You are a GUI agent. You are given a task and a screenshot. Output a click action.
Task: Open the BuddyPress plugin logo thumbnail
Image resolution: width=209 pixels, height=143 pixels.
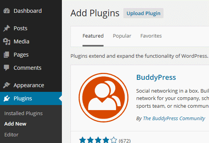tap(104, 98)
